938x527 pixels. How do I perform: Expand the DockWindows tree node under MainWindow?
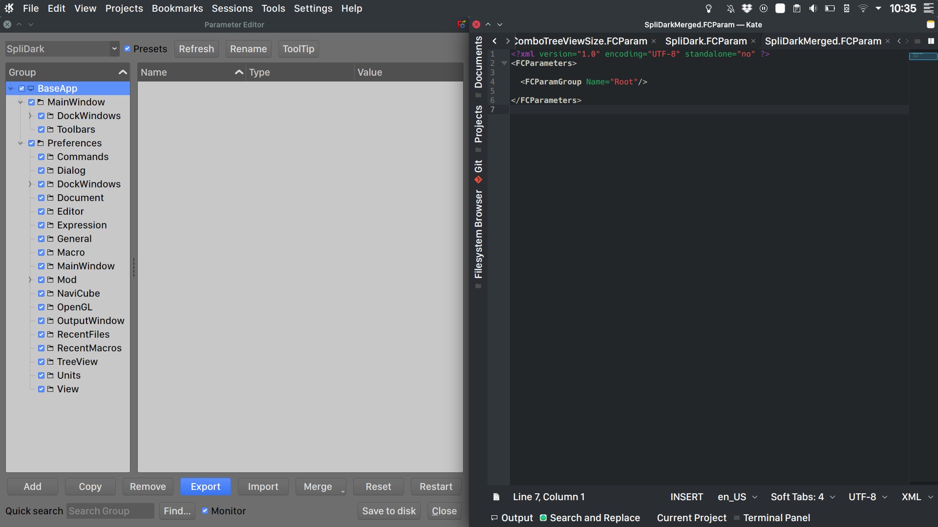pyautogui.click(x=30, y=116)
